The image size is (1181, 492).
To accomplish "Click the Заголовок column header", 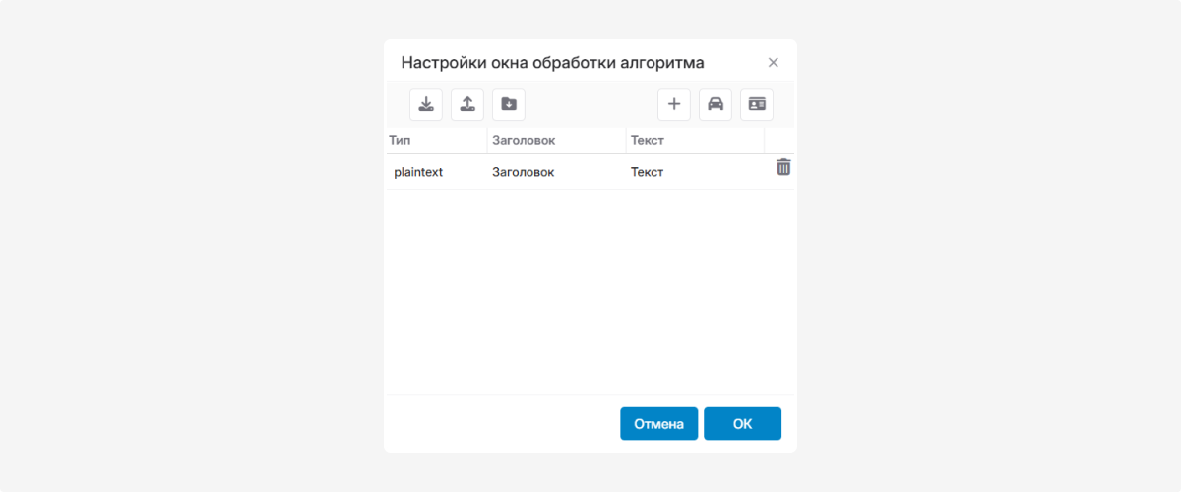I will point(556,141).
